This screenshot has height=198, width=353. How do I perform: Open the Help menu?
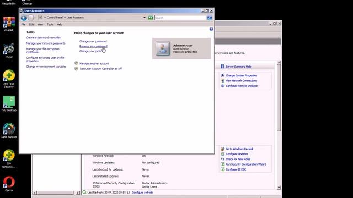coord(60,24)
